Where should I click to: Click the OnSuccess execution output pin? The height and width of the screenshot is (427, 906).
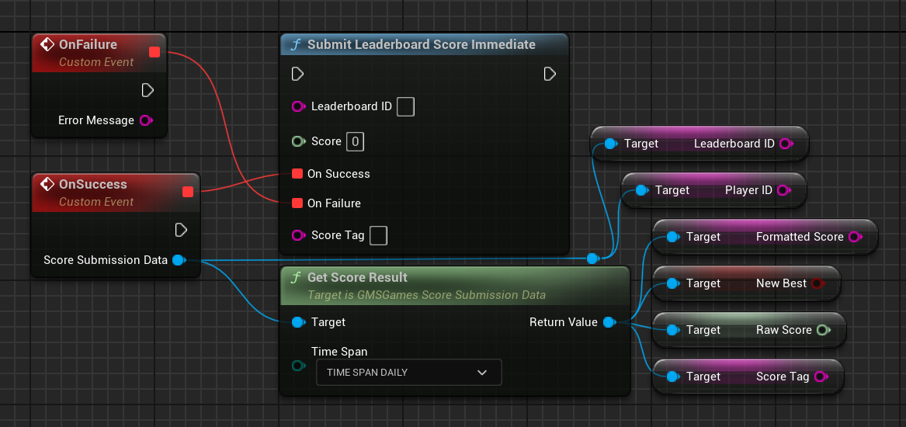181,230
